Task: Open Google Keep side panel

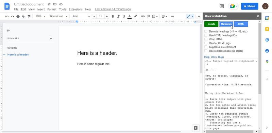Action: [267, 29]
